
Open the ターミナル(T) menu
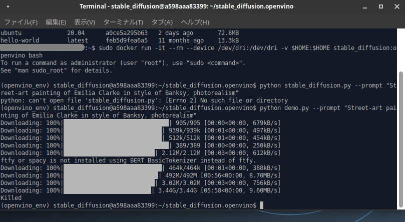click(x=123, y=22)
